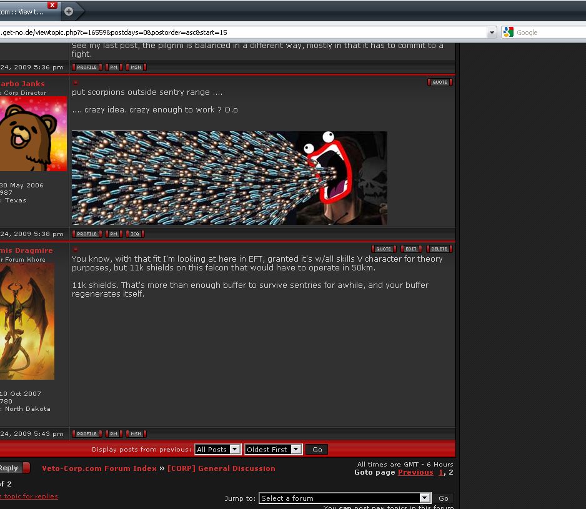Click post icon beside scorpions post
Screen dimensions: 586x509
pyautogui.click(x=75, y=82)
